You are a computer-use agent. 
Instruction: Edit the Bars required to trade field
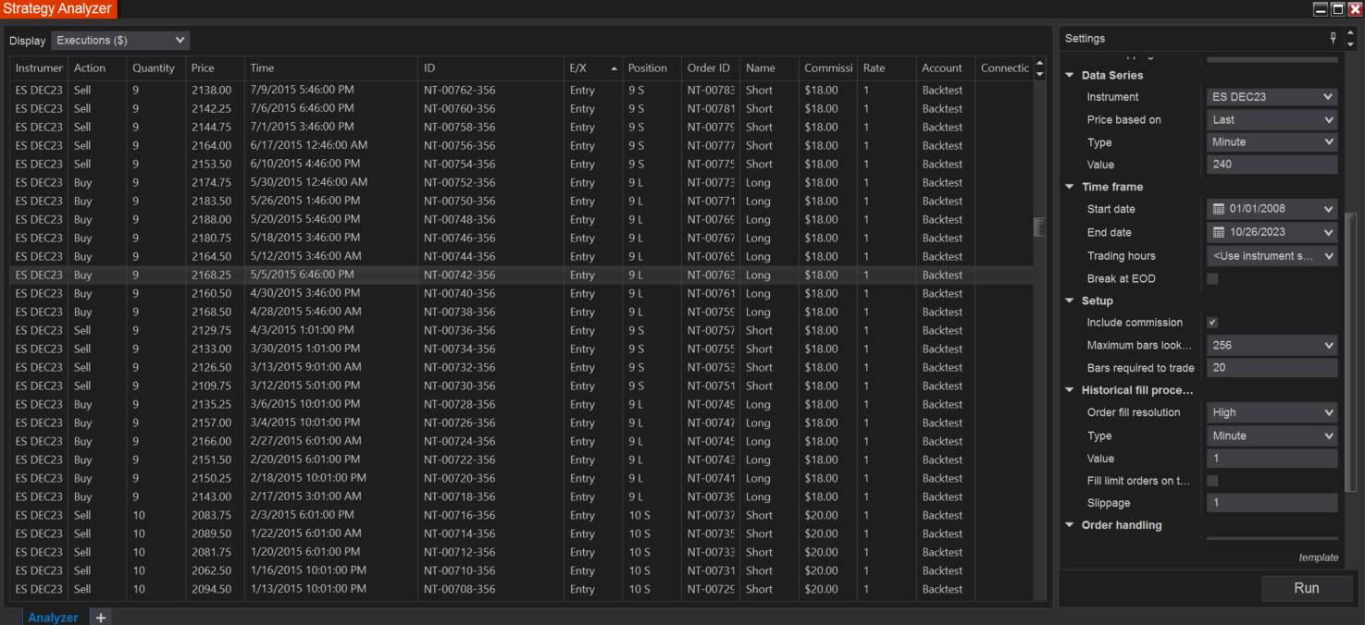point(1272,368)
